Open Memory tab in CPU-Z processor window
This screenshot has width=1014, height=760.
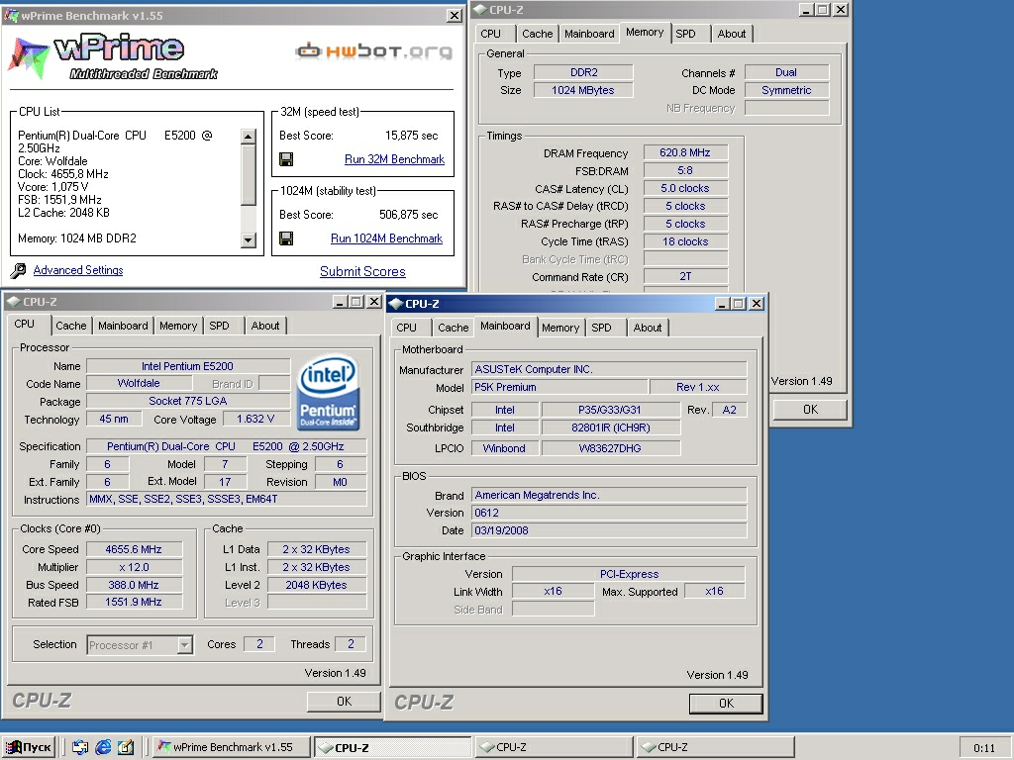coord(178,326)
